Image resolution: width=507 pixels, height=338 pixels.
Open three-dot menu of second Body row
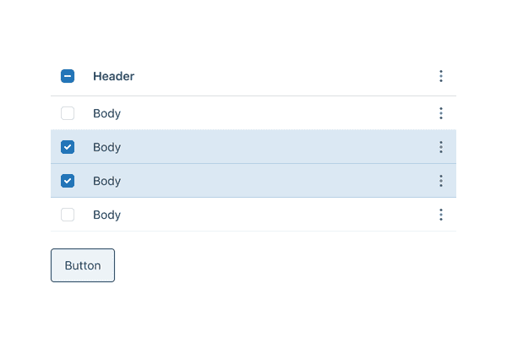[441, 147]
